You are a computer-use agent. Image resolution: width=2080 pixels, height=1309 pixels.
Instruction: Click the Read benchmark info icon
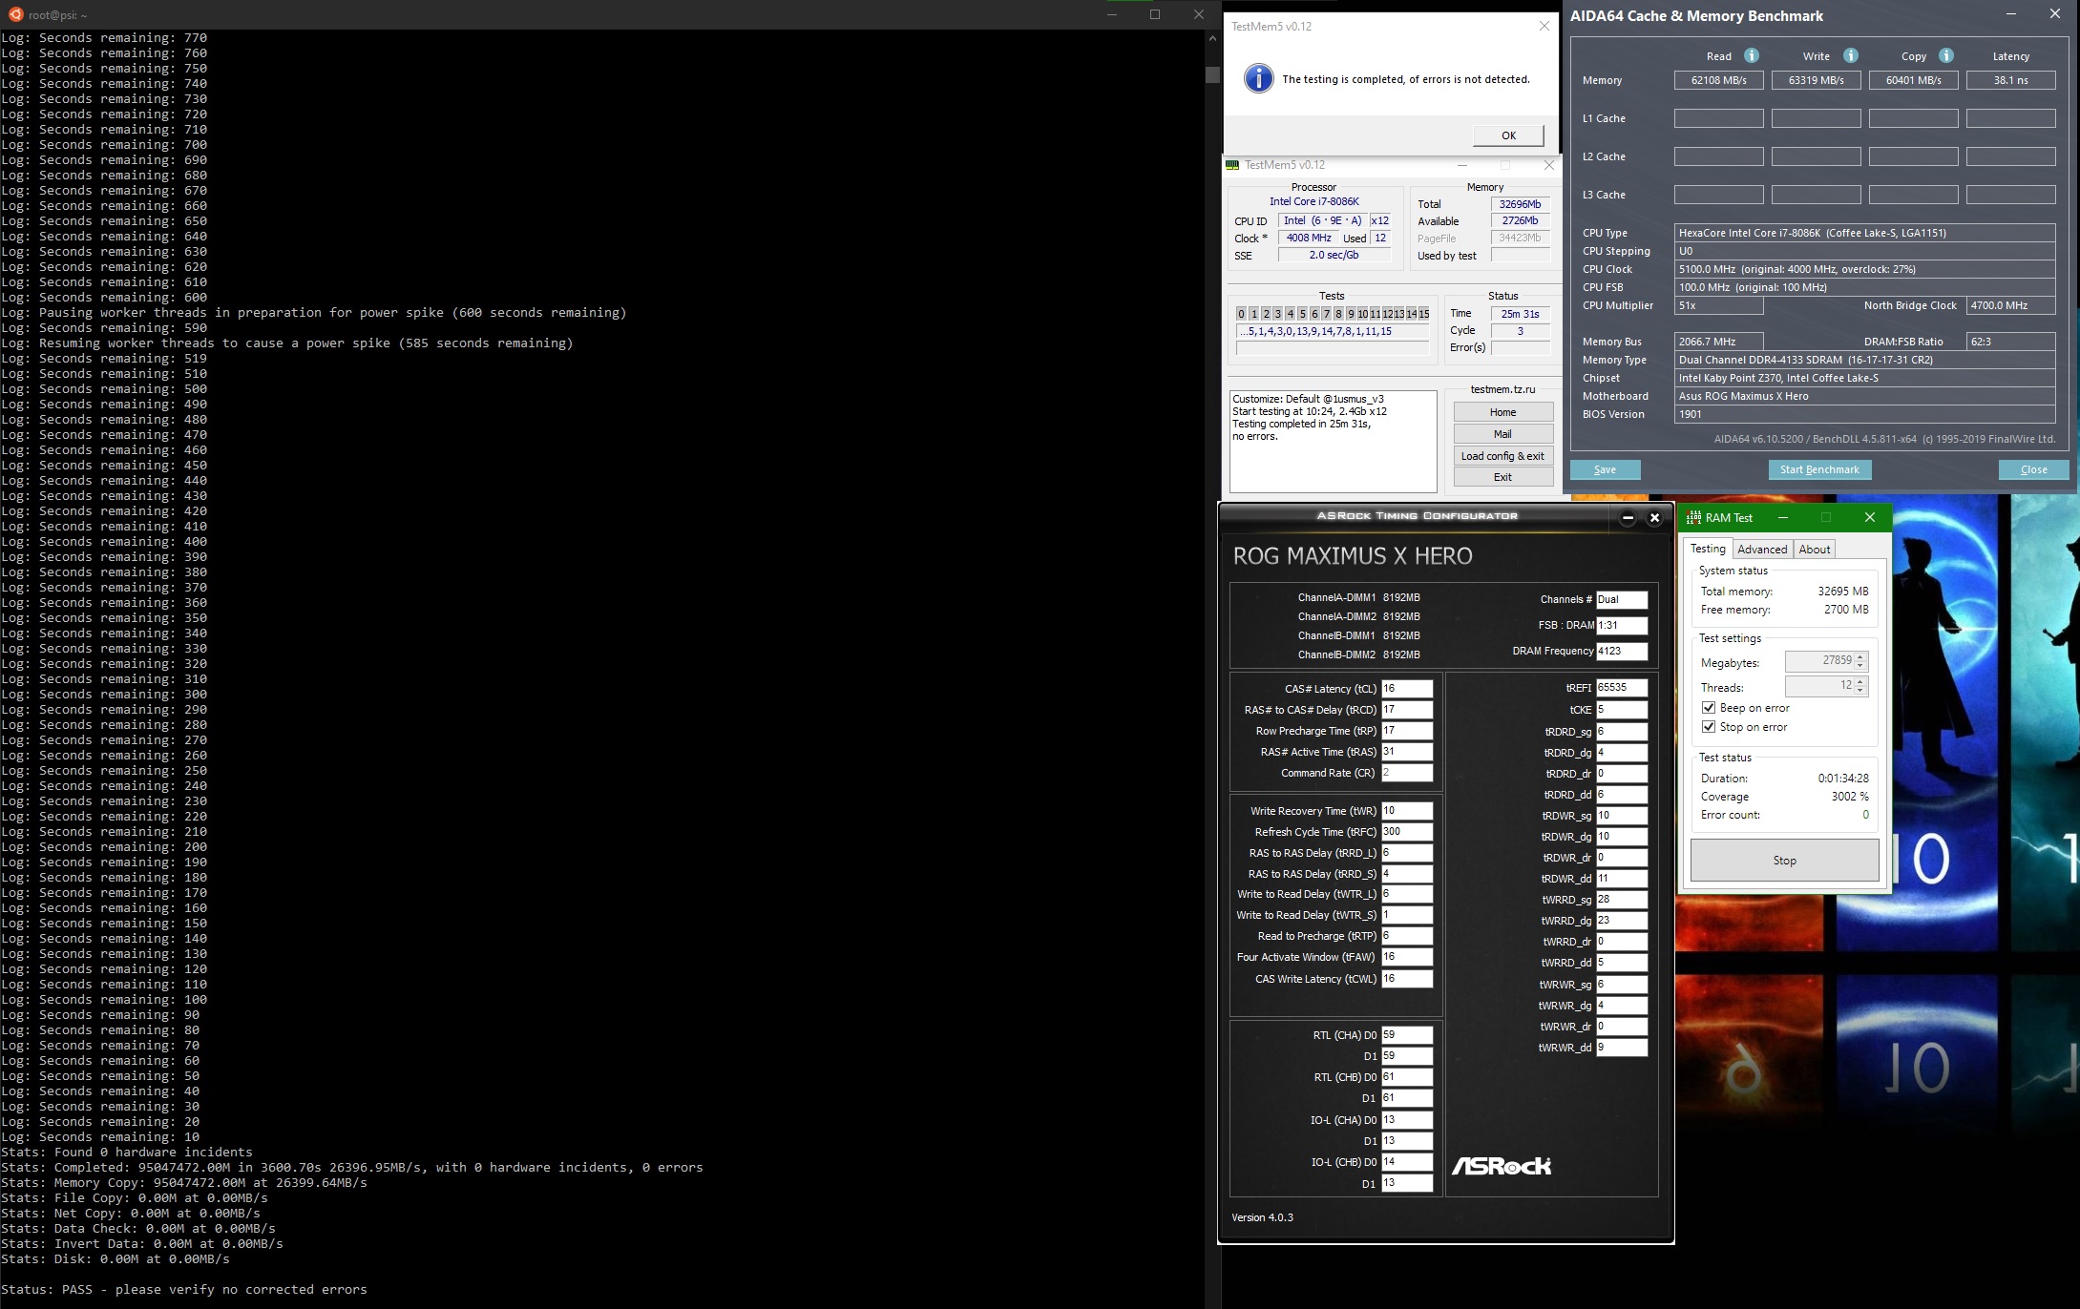[1751, 55]
